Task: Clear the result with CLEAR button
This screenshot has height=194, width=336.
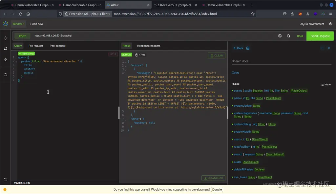Action: [x=217, y=55]
